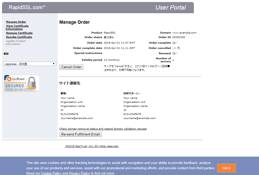Image resolution: width=259 pixels, height=175 pixels.
Task: Click the 言語 language label in sidebar
Action: (x=6, y=54)
